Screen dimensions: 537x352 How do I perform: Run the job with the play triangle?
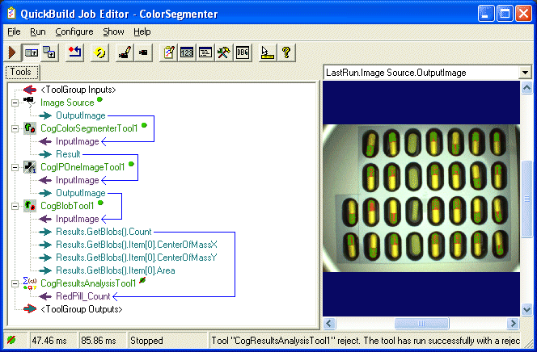coord(13,52)
